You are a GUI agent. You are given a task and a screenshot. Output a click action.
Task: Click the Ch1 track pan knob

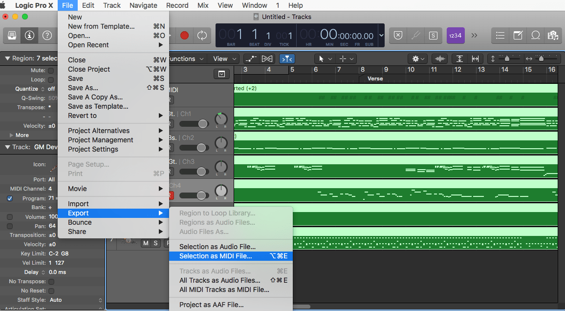[x=221, y=119]
